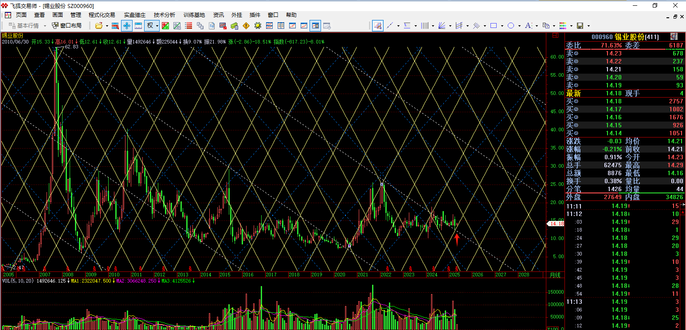Expand the rectangle tool dropdown
The height and width of the screenshot is (330, 686).
tap(502, 26)
